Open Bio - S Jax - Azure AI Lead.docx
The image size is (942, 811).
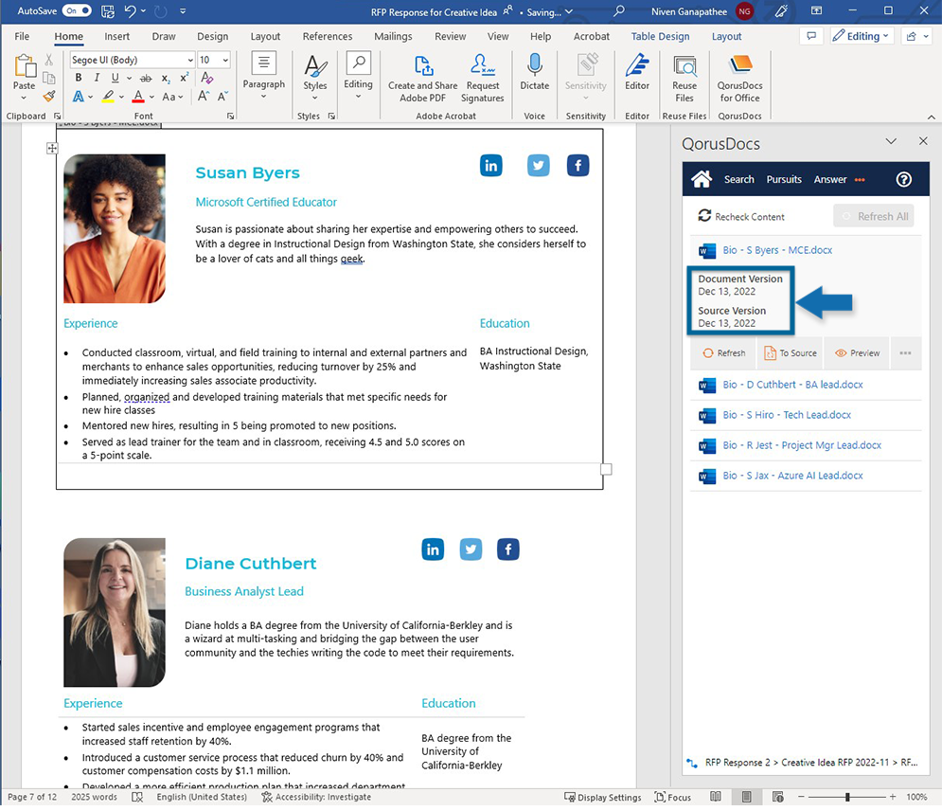(x=792, y=476)
